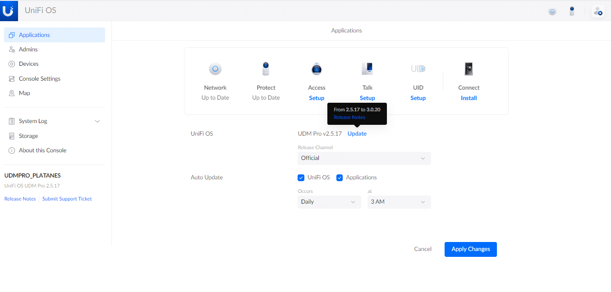Switch to the Devices sidebar section
Viewport: 611px width, 292px height.
tap(28, 64)
